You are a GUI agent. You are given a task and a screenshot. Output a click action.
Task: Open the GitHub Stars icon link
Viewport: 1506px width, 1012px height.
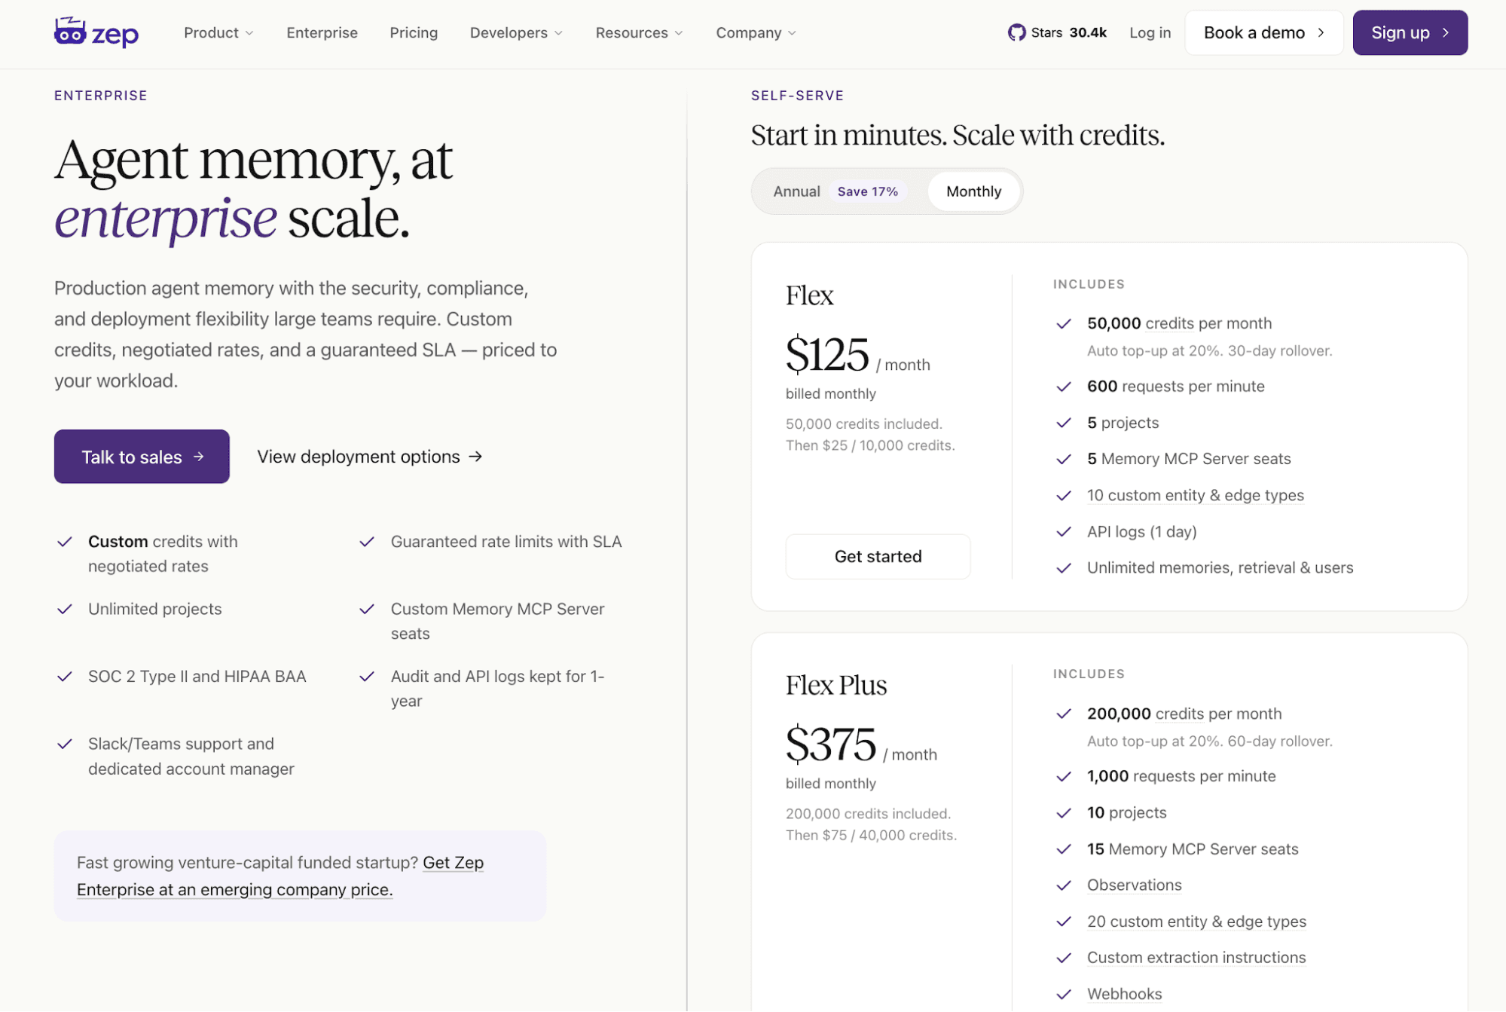pyautogui.click(x=1016, y=32)
